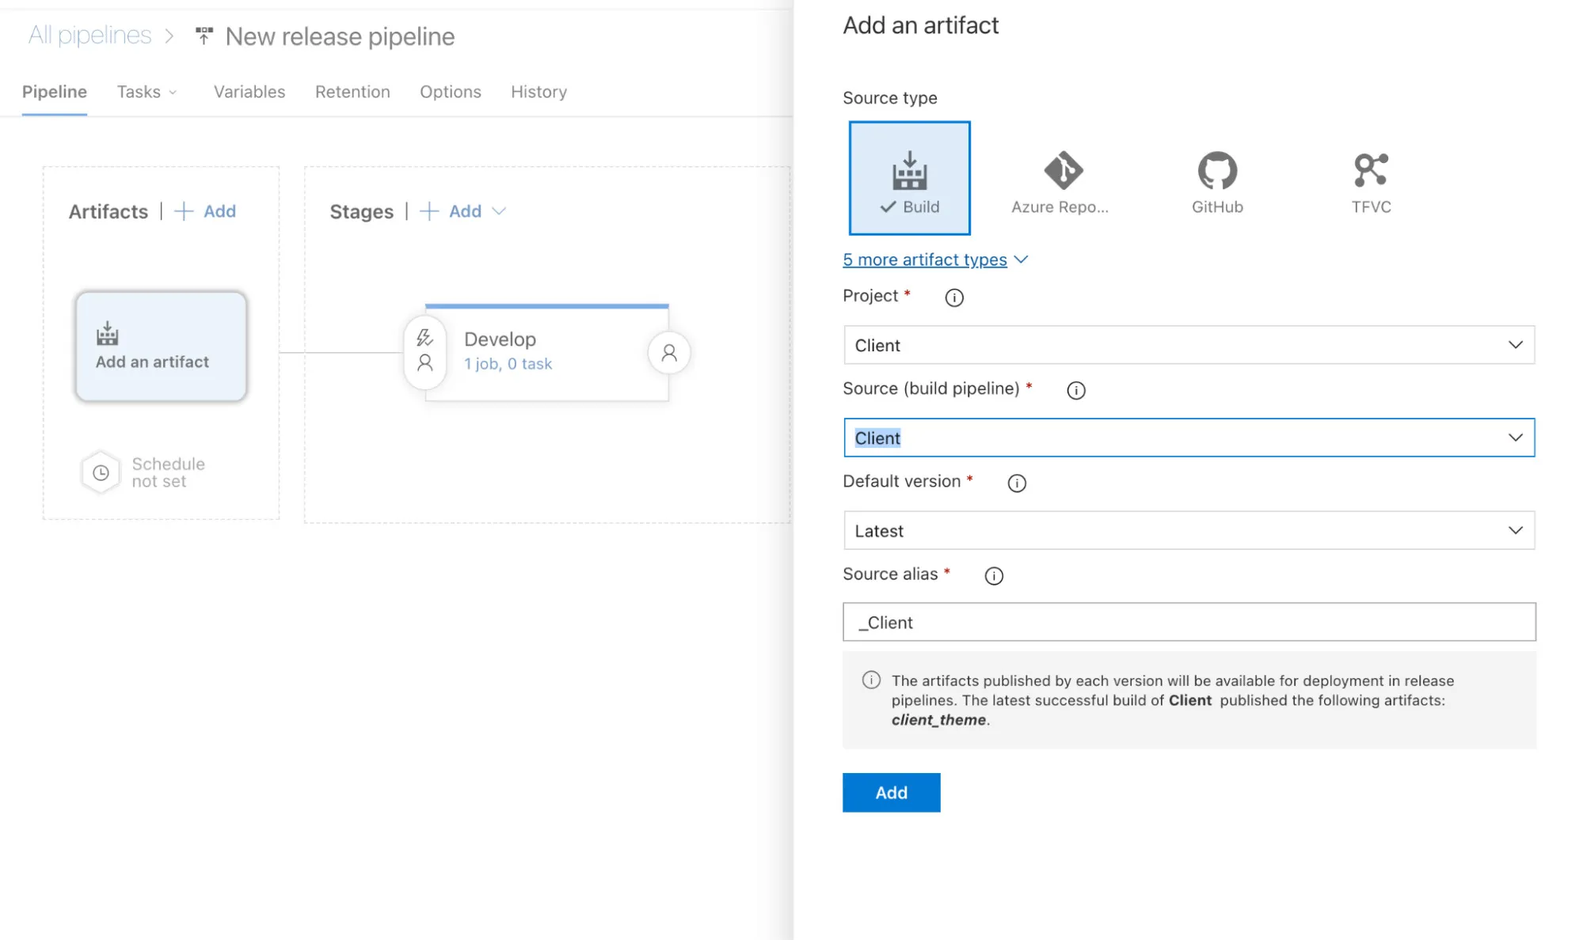The image size is (1583, 940).
Task: Open the Default version dropdown
Action: (x=1188, y=530)
